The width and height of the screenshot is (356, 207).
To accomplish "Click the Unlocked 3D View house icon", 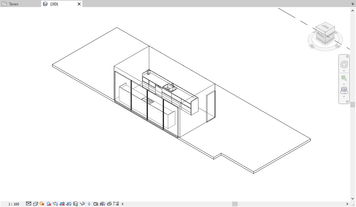I will click(76, 204).
